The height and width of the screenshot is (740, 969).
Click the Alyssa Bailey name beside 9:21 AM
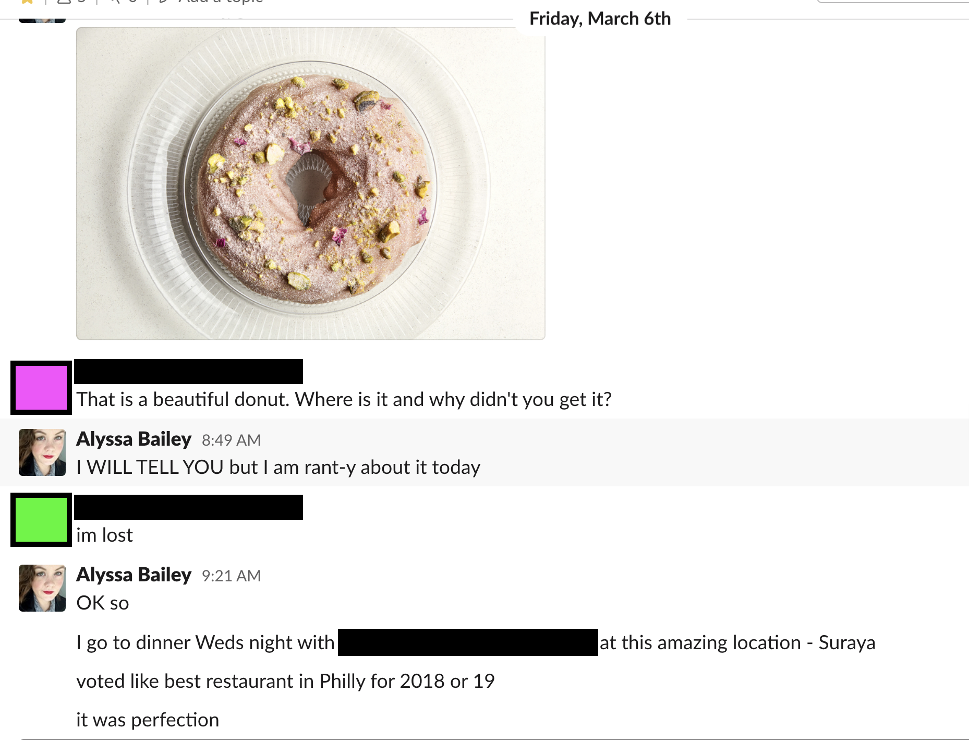pos(134,575)
